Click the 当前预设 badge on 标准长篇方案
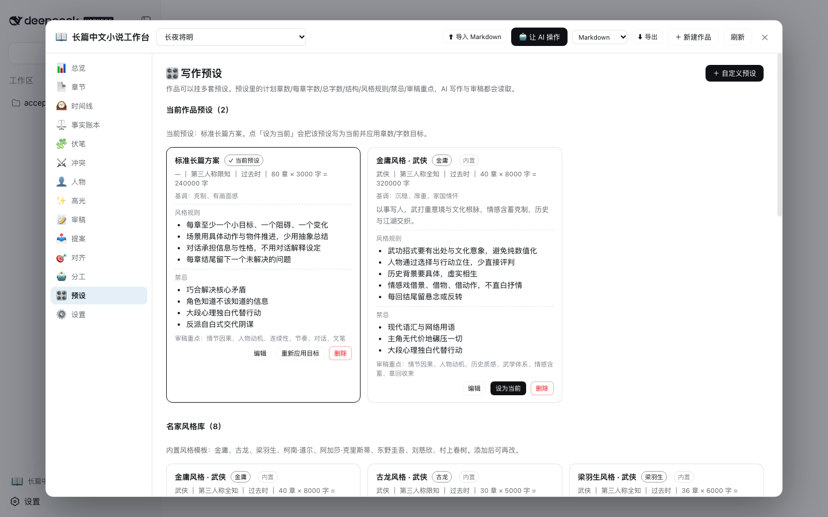Image resolution: width=828 pixels, height=517 pixels. (244, 160)
